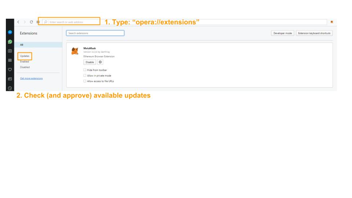
Task: Click the Extensions page heading
Action: click(x=29, y=33)
